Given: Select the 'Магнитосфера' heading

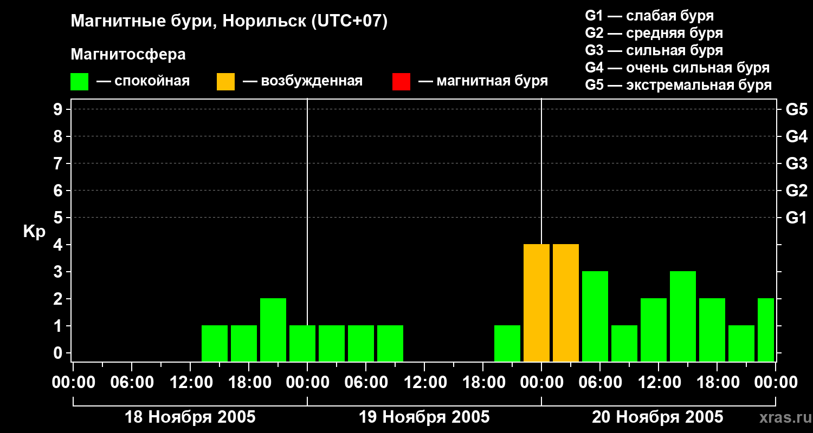Looking at the screenshot, I should pos(128,55).
